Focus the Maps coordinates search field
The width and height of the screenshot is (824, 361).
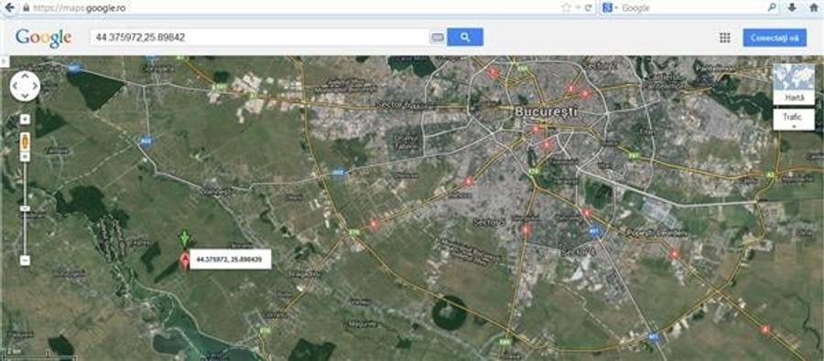click(x=260, y=37)
